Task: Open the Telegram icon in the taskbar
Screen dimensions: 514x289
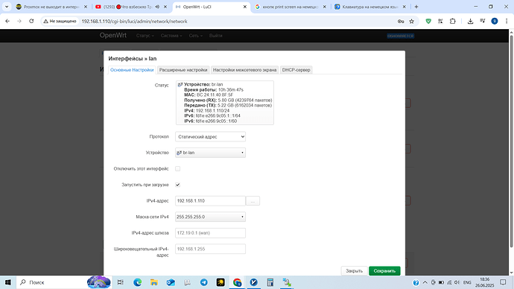Action: pos(203,282)
